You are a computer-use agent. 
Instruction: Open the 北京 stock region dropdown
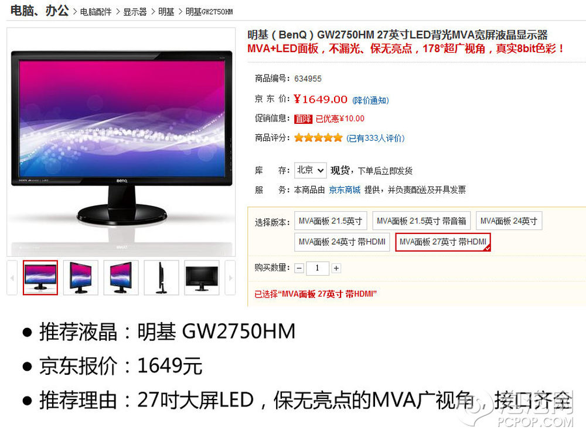(310, 171)
